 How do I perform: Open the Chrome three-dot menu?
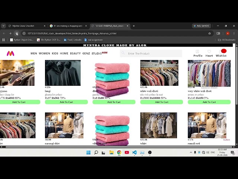pos(234,34)
